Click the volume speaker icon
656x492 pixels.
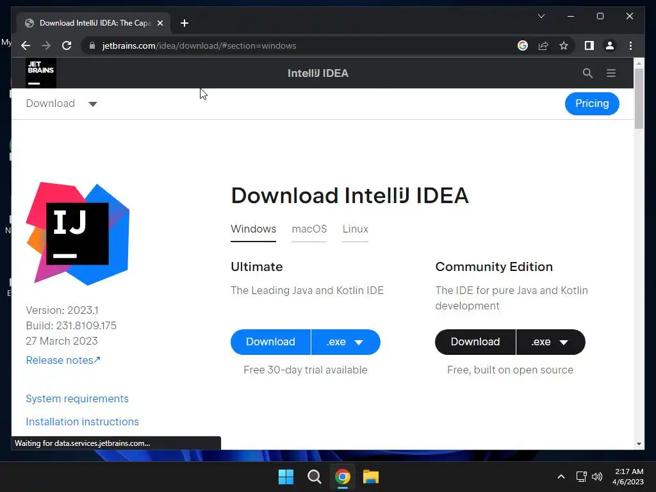[x=597, y=477]
